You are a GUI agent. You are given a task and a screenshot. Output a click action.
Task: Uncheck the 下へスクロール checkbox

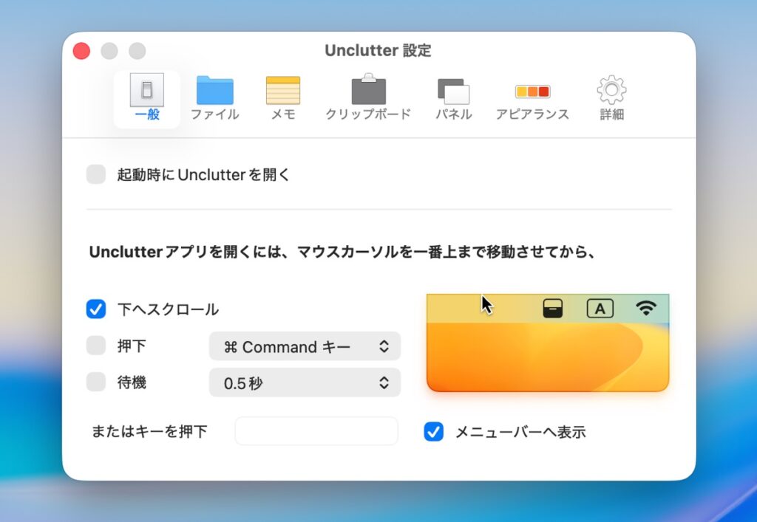[96, 309]
